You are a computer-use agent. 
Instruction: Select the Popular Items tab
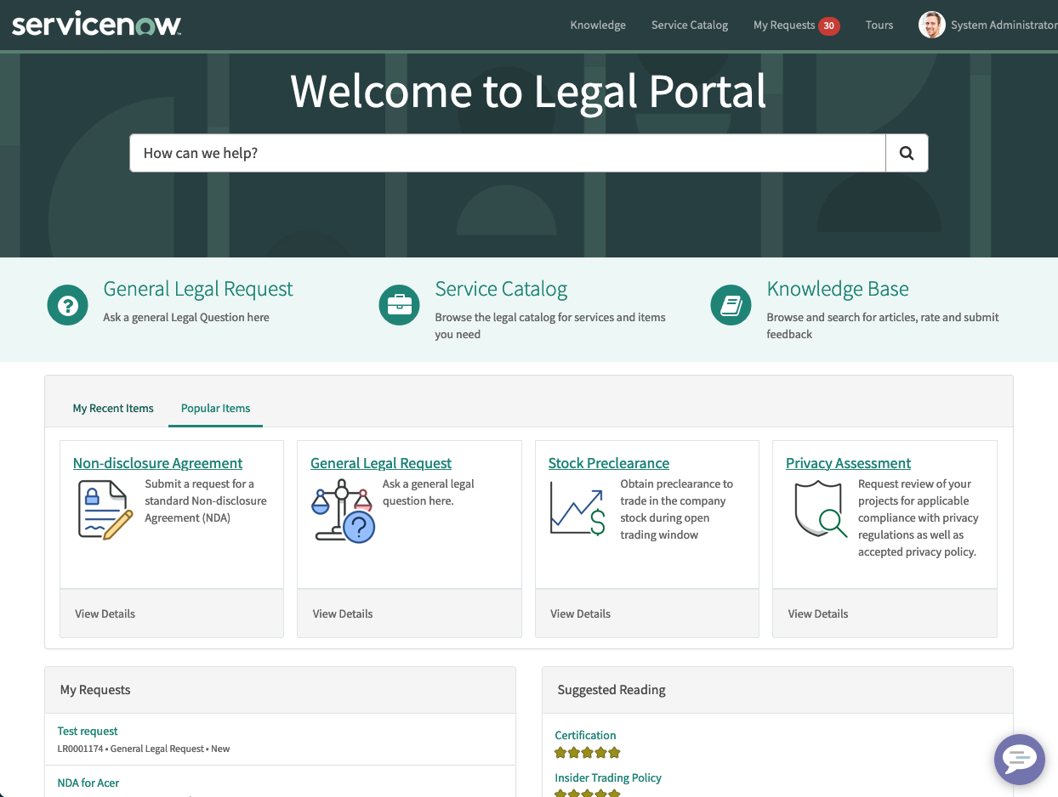pos(216,409)
